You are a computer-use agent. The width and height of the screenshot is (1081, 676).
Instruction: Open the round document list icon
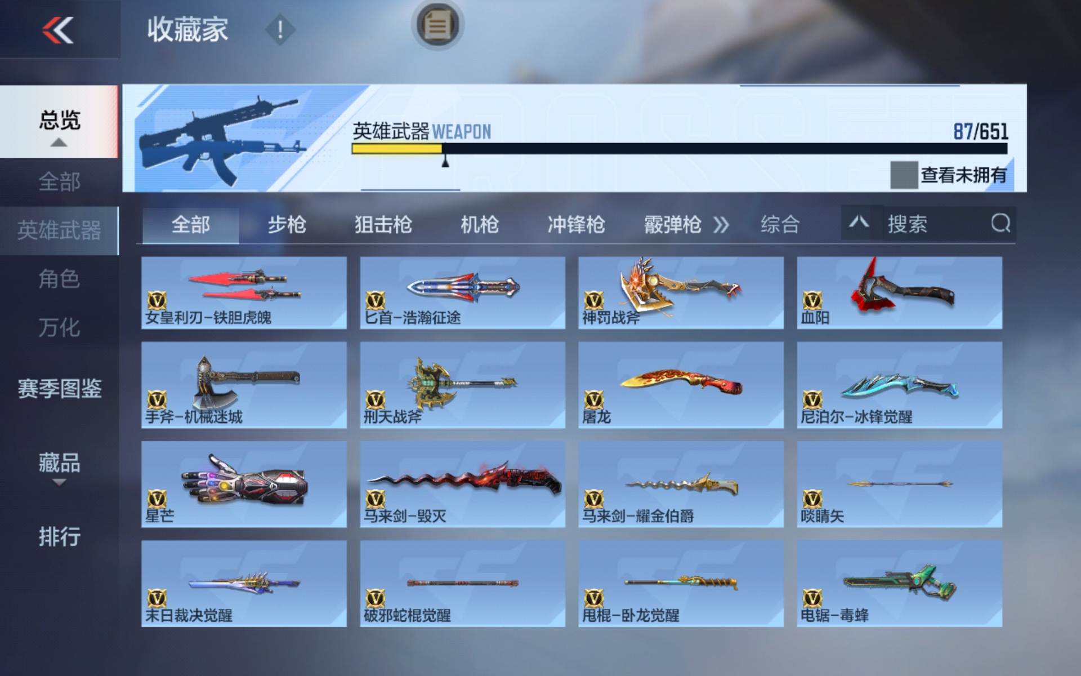point(437,25)
